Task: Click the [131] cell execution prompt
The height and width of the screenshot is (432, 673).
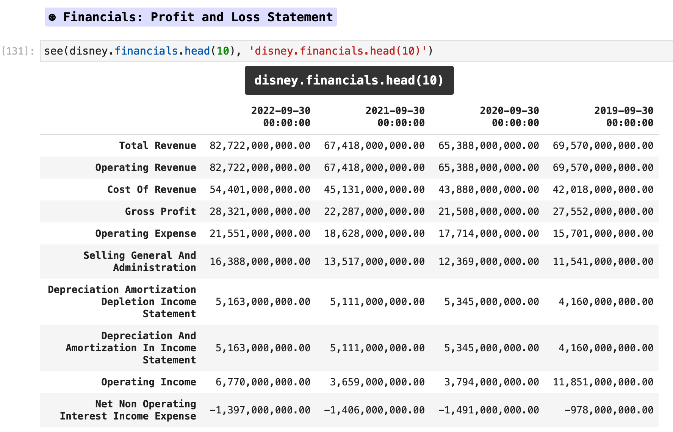Action: tap(18, 51)
